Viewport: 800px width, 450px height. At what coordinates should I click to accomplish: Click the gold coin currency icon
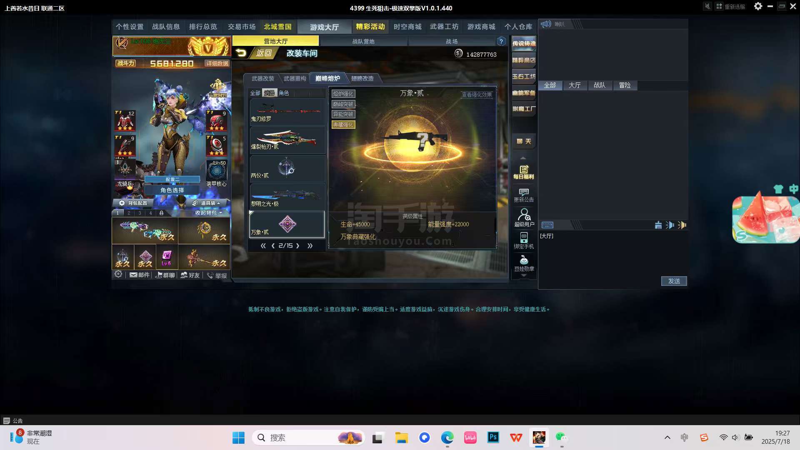(458, 53)
